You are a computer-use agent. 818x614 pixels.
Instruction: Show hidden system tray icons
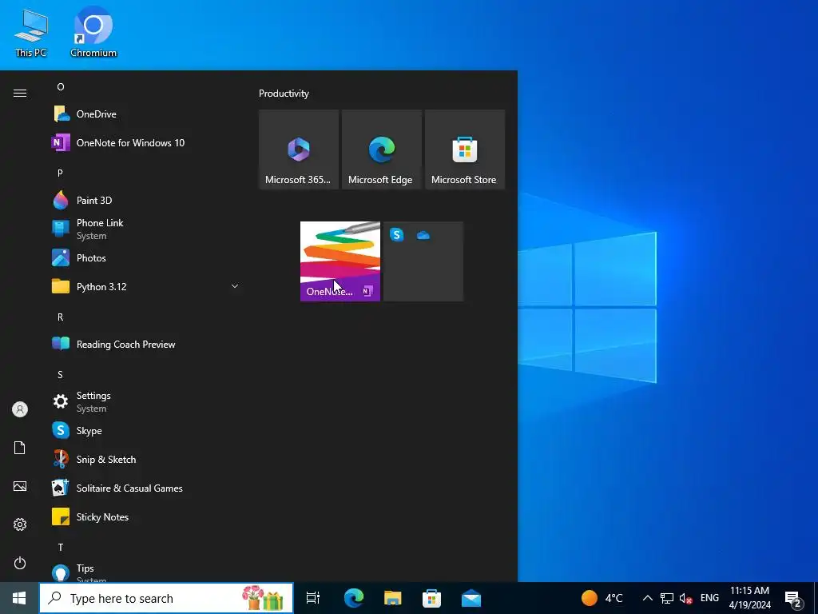pyautogui.click(x=647, y=598)
